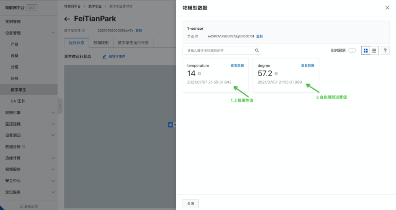
Task: Click the info icon beside the degree value 57.2
Action: [x=276, y=74]
